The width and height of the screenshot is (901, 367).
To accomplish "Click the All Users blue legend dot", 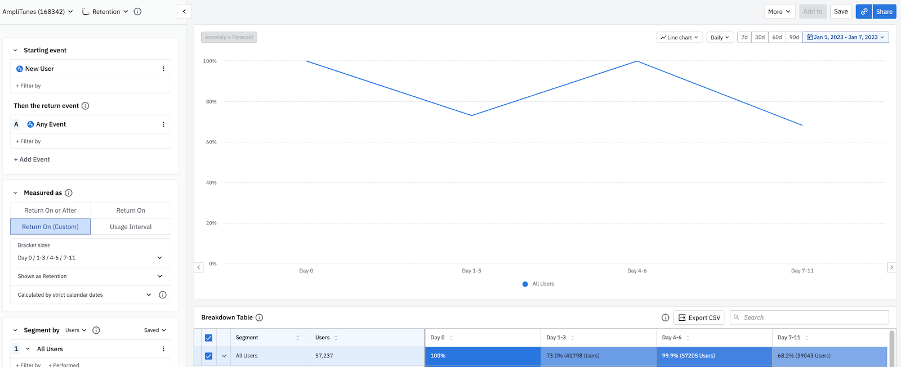I will [x=525, y=284].
